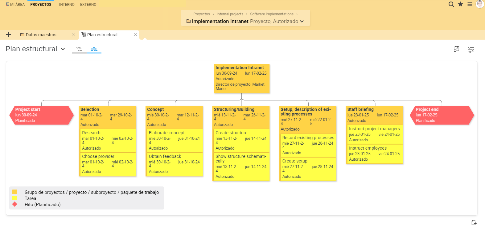Open the hamburger menu icon
485x227 pixels.
click(x=470, y=4)
